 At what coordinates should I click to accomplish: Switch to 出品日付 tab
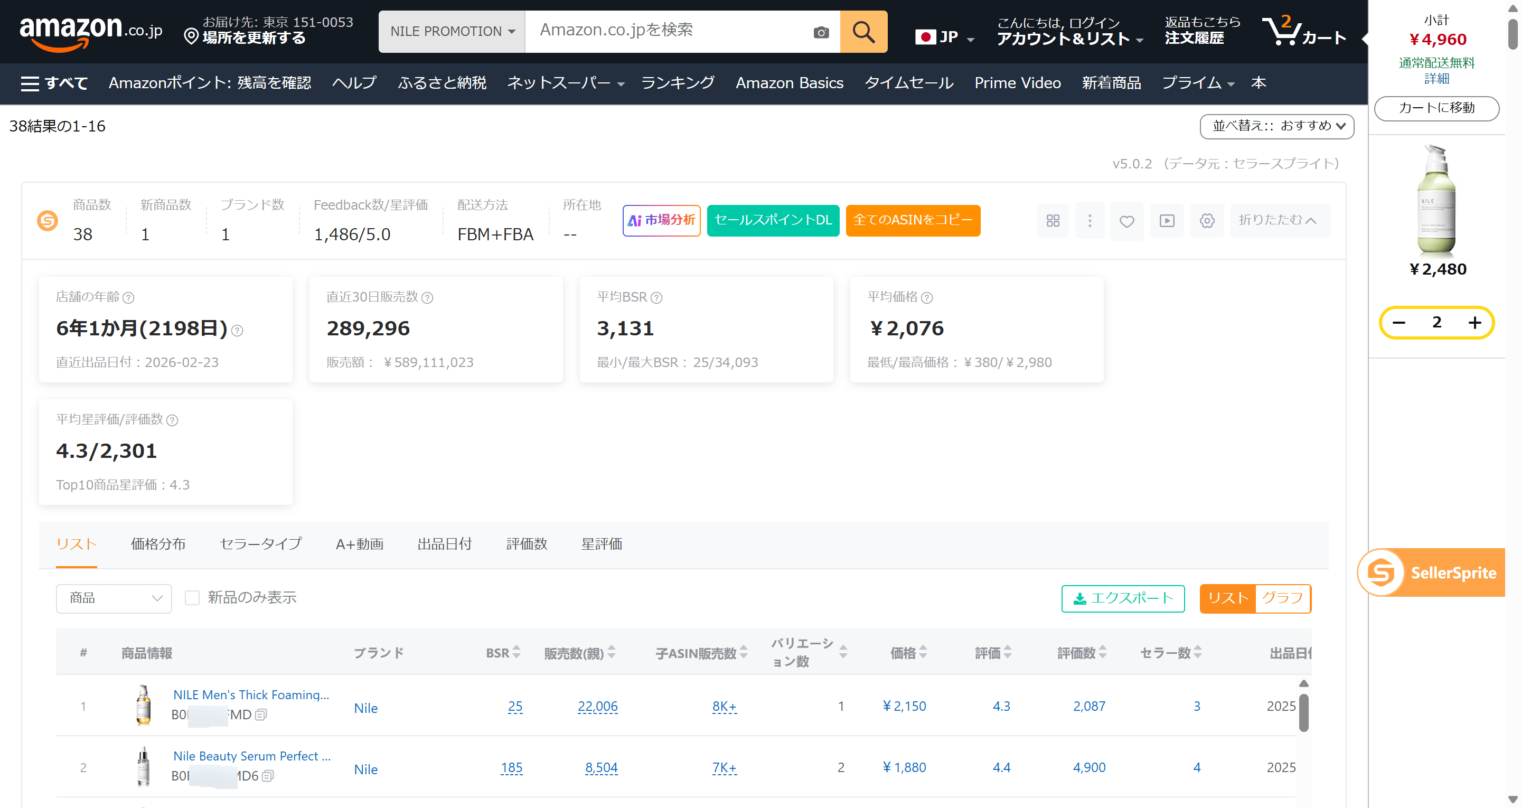tap(445, 544)
